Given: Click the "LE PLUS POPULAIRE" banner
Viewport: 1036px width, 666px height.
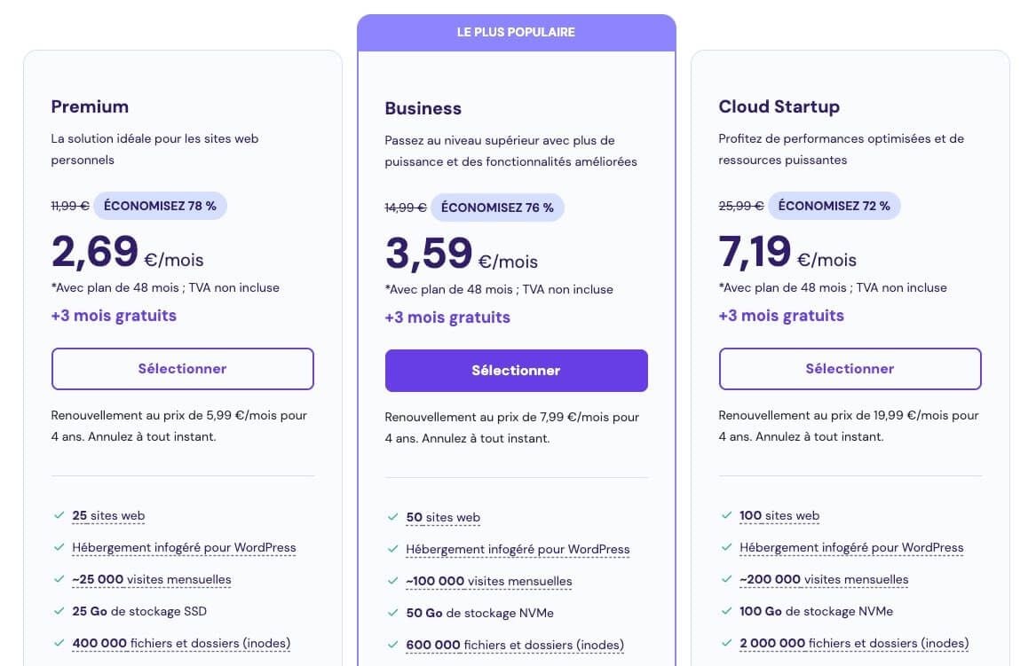Looking at the screenshot, I should click(x=516, y=31).
